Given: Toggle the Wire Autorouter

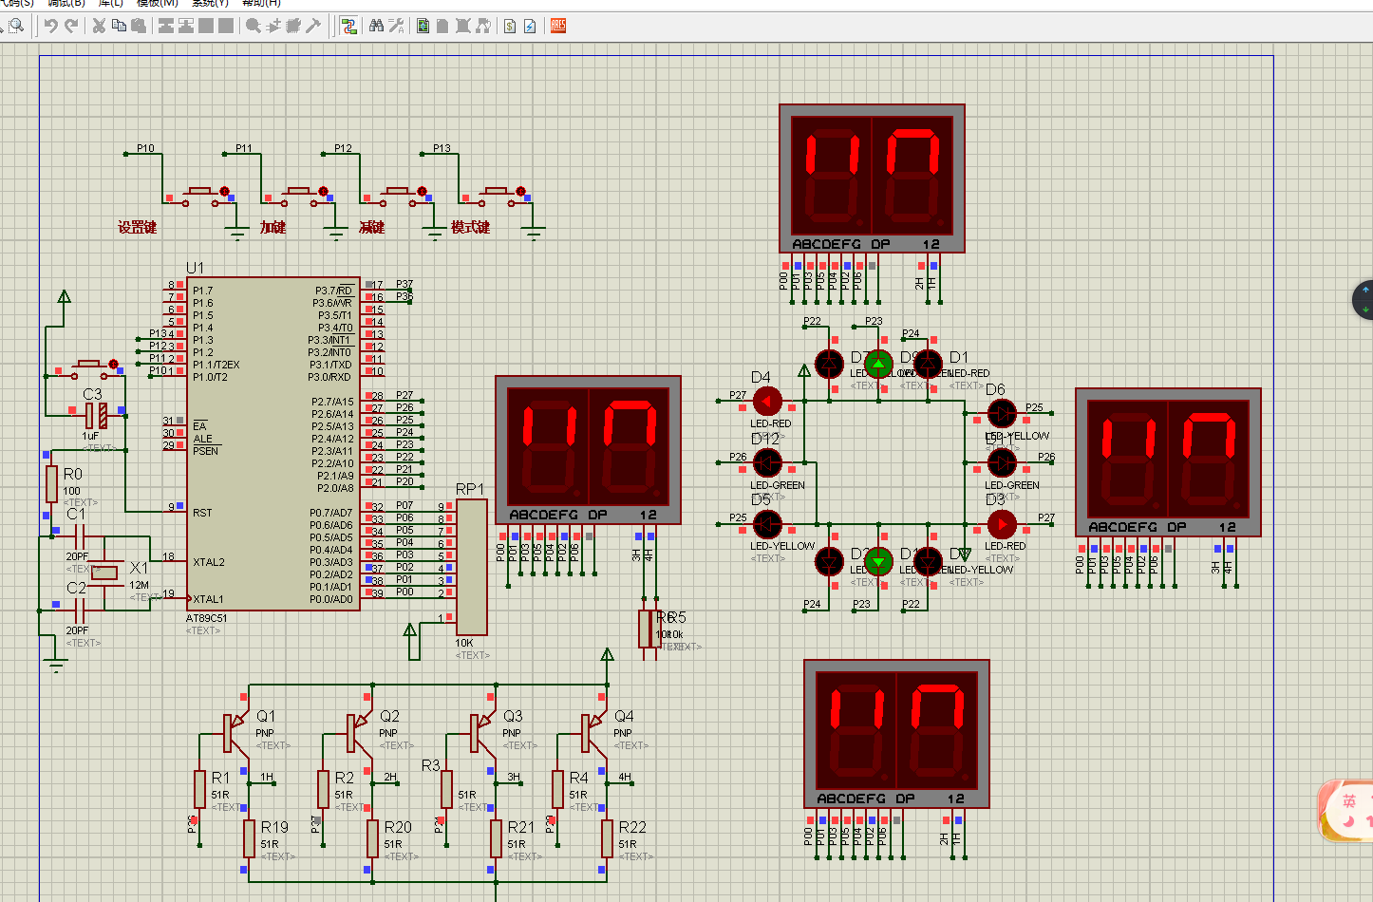Looking at the screenshot, I should point(348,26).
